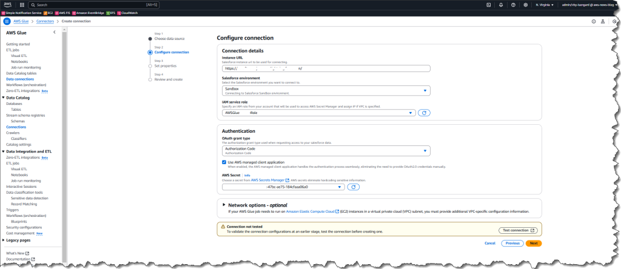This screenshot has height=269, width=621.
Task: Open Interactive Sessions in sidebar
Action: 21,187
